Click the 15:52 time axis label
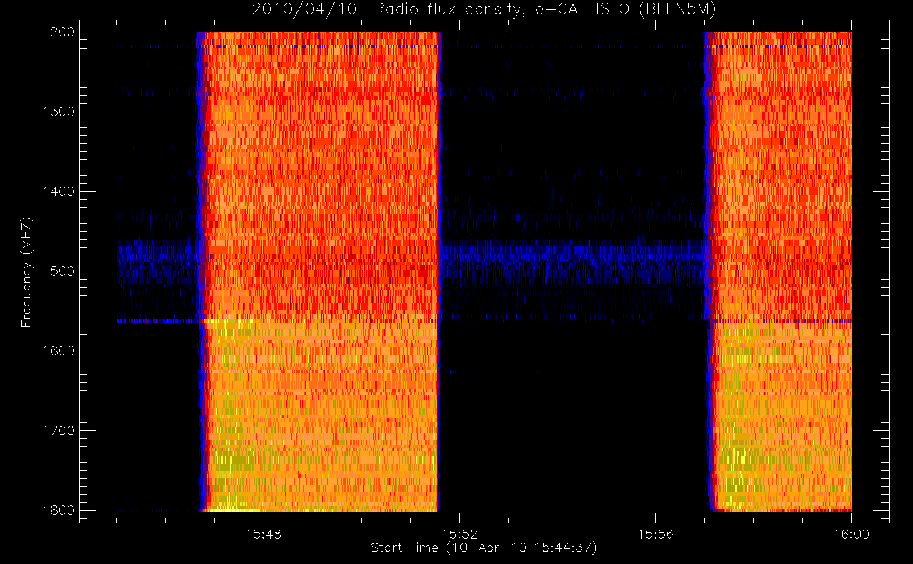Image resolution: width=913 pixels, height=564 pixels. (x=459, y=534)
